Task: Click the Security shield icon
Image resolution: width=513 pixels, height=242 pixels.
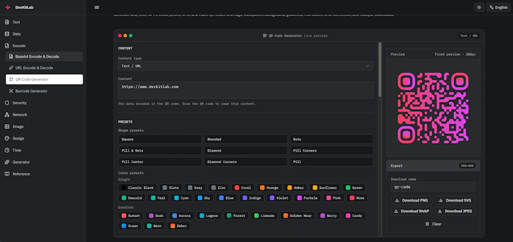Action: coord(7,103)
